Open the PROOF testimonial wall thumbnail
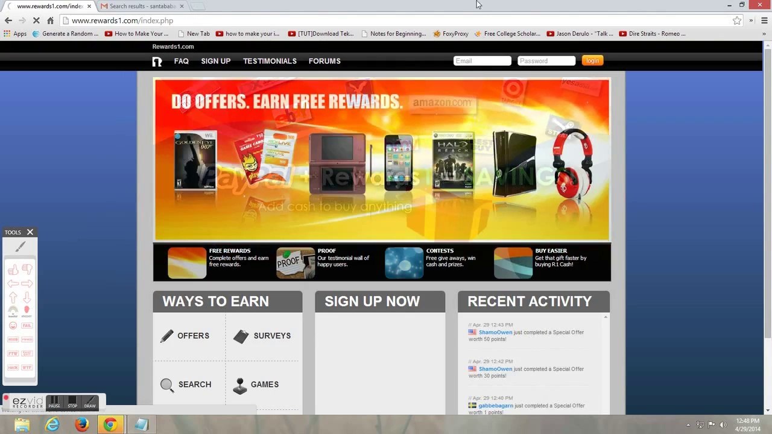This screenshot has width=772, height=434. (x=296, y=263)
